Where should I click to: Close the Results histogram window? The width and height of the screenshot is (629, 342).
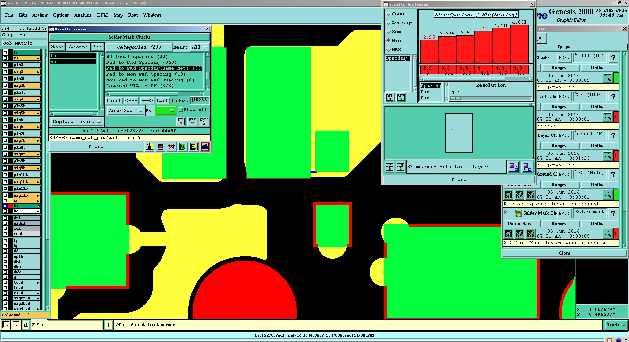[532, 4]
